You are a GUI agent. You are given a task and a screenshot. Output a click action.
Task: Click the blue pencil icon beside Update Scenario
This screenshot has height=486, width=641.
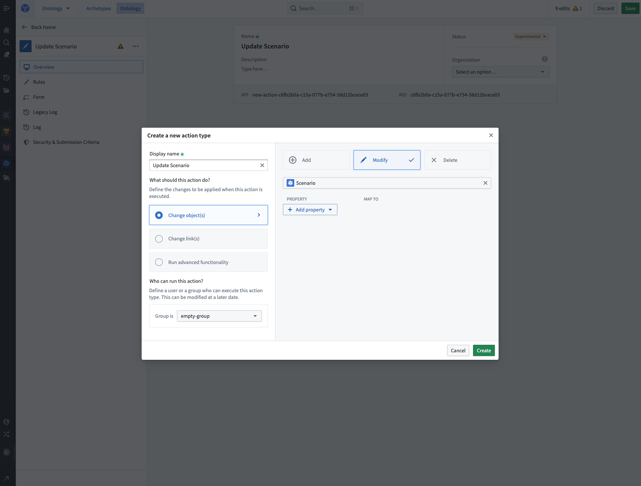(x=26, y=46)
